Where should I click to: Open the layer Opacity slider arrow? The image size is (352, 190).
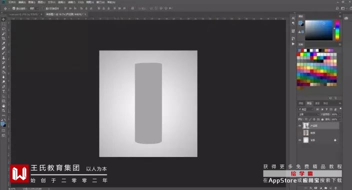340,114
